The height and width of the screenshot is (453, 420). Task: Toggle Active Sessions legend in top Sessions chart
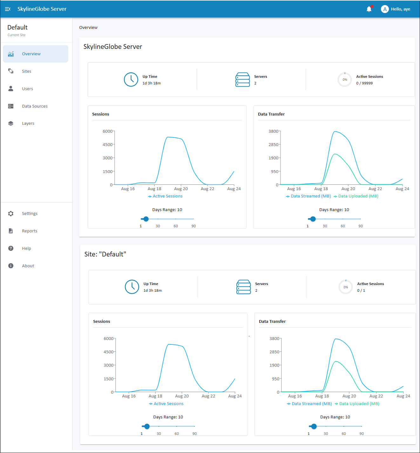(165, 196)
